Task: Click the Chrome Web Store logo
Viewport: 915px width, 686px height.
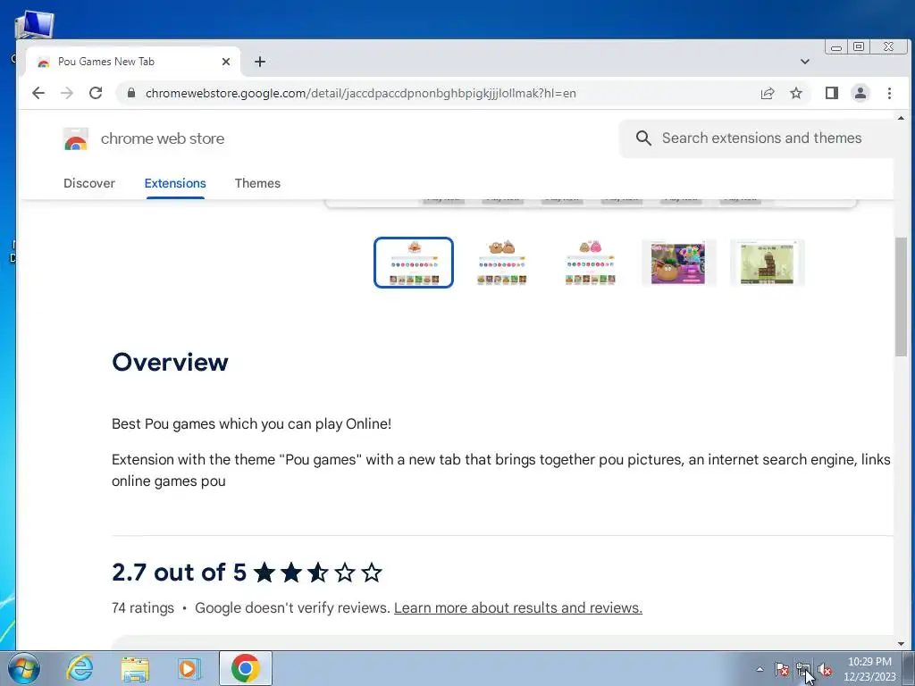Action: [76, 138]
